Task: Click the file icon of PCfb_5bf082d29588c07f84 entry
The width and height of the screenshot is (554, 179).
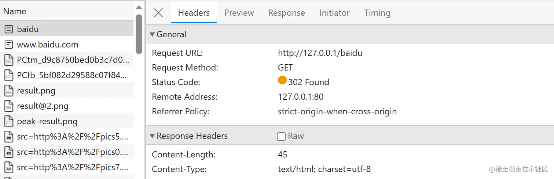Action: click(9, 75)
